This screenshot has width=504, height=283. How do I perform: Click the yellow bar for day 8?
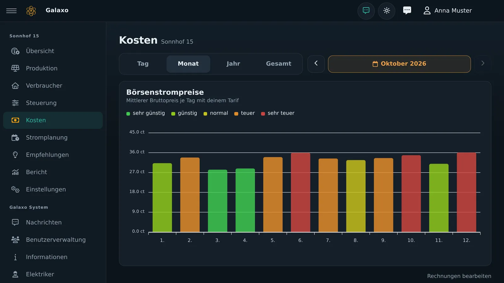[356, 196]
